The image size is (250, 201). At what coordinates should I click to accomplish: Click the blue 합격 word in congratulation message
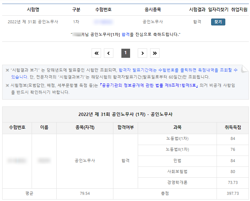coord(126,34)
